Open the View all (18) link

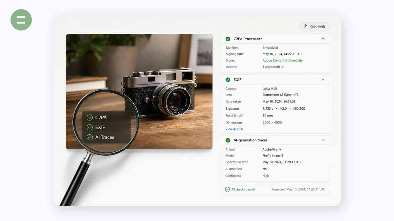point(234,129)
